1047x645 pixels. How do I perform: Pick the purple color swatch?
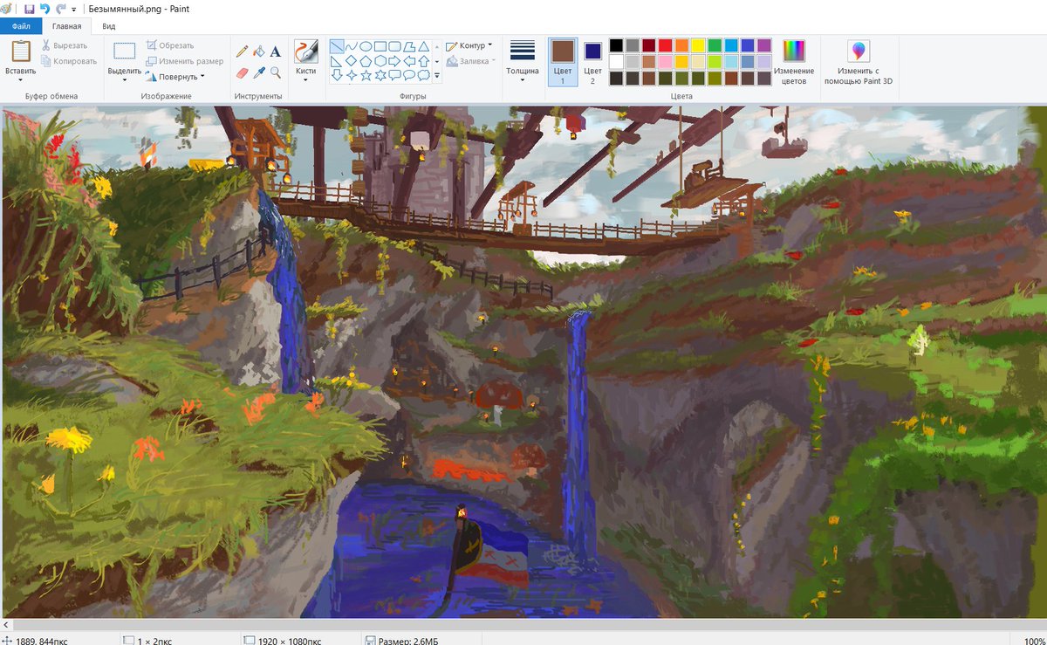764,45
